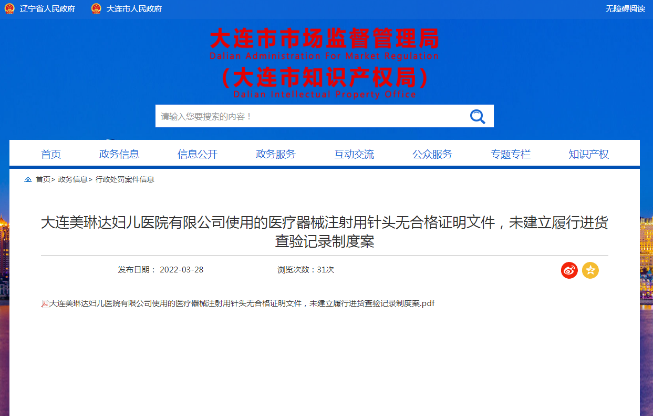Open 知识产权 navigation item
The width and height of the screenshot is (653, 416).
point(588,154)
